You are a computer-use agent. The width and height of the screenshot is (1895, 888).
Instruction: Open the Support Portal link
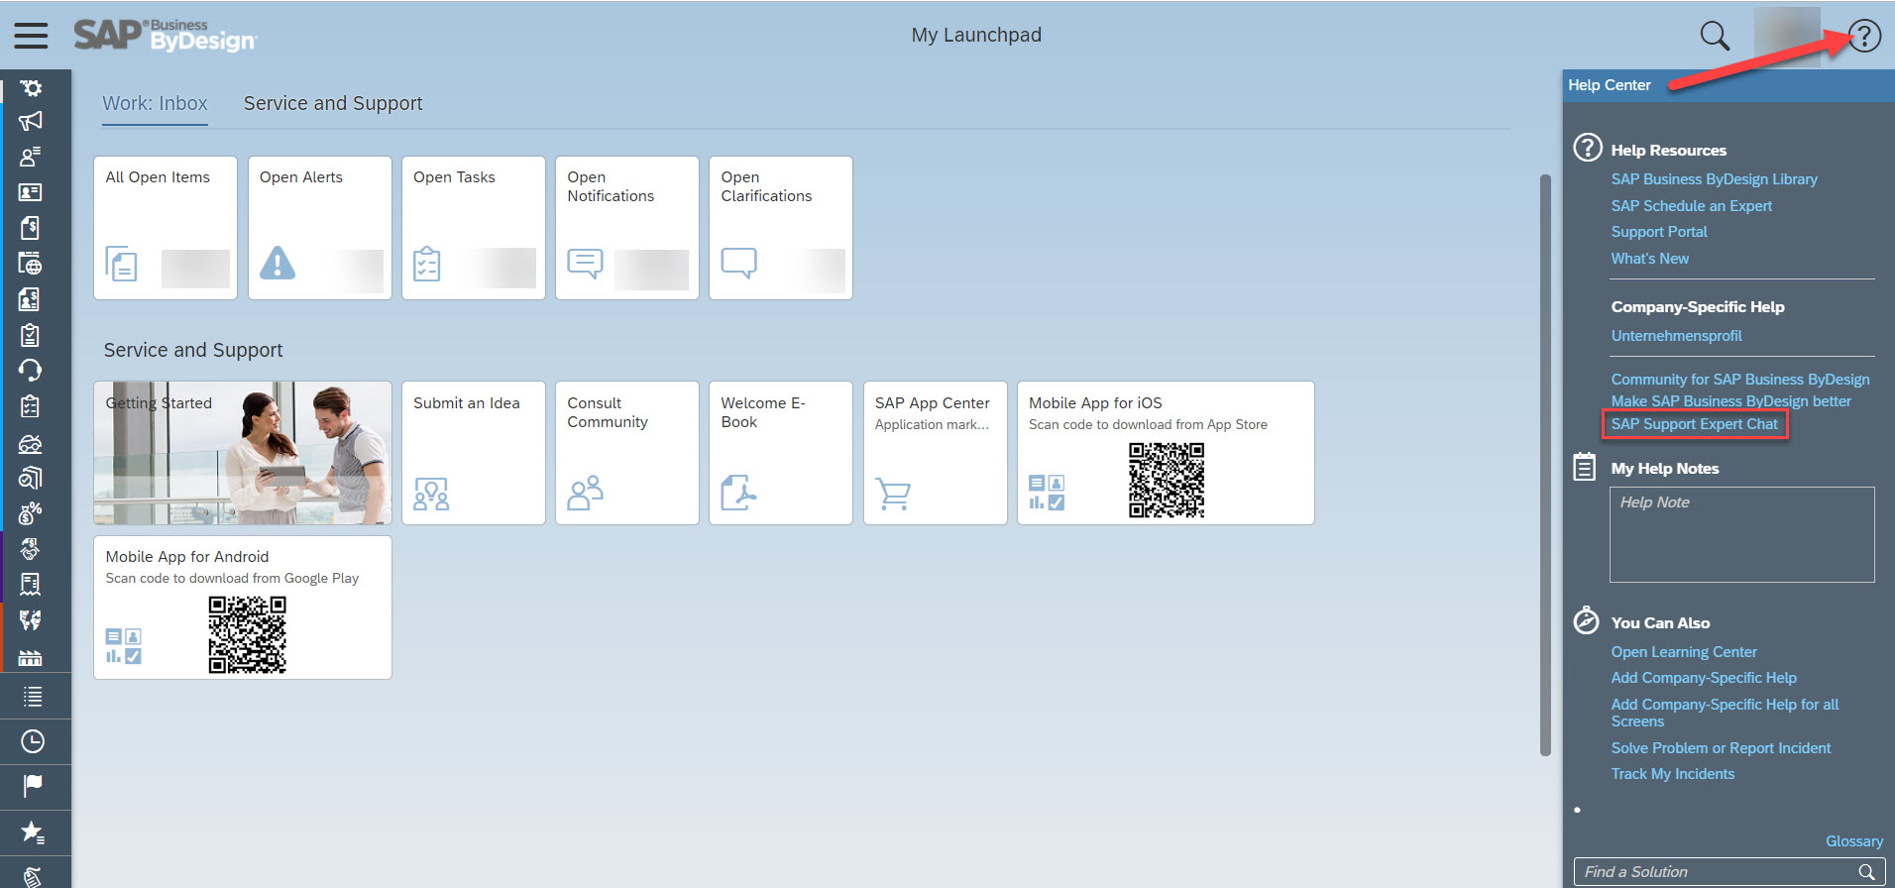tap(1658, 232)
